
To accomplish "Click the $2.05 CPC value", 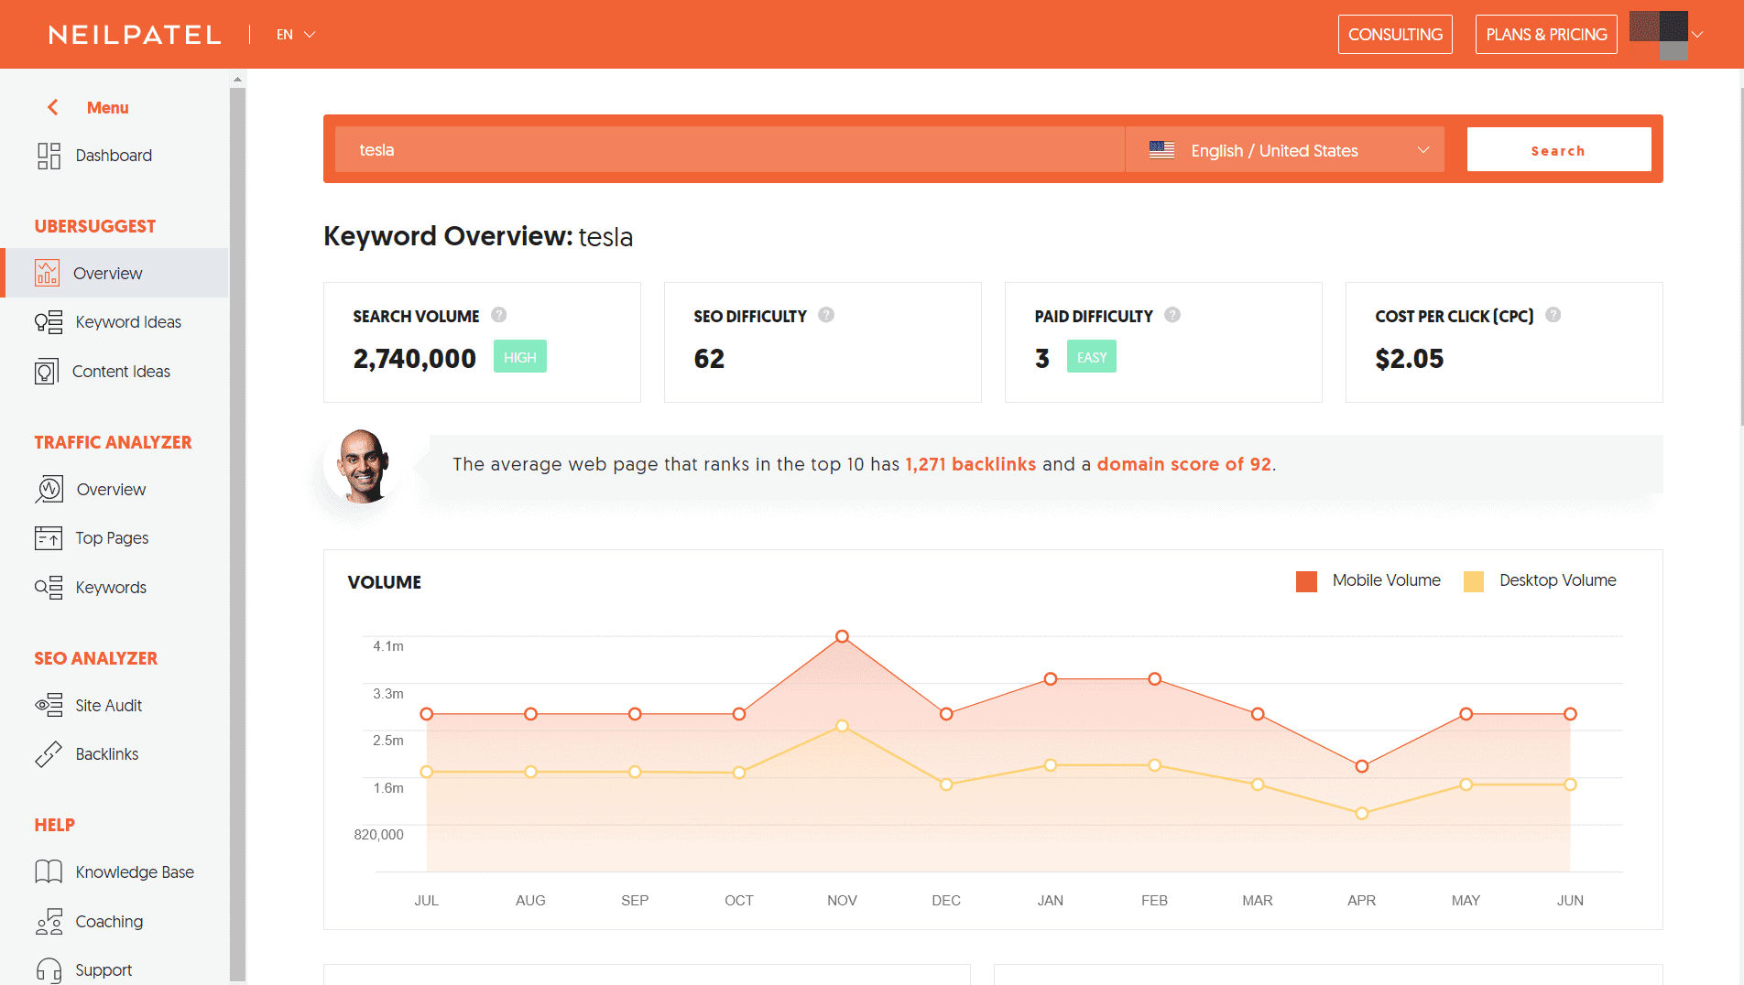I will click(x=1410, y=359).
